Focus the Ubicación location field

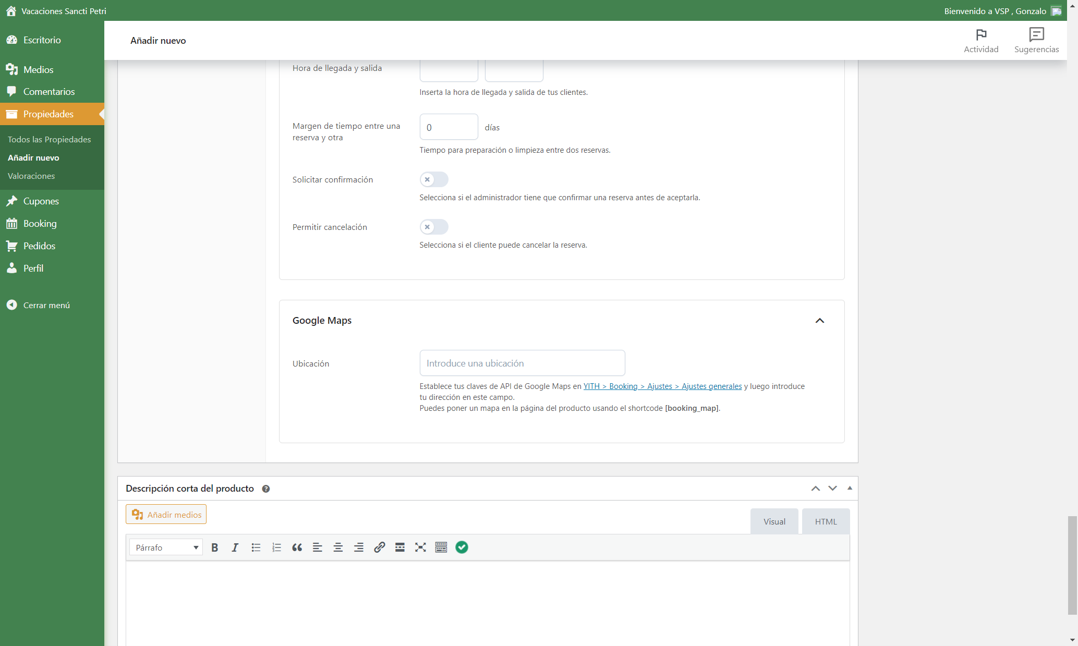[x=522, y=363]
